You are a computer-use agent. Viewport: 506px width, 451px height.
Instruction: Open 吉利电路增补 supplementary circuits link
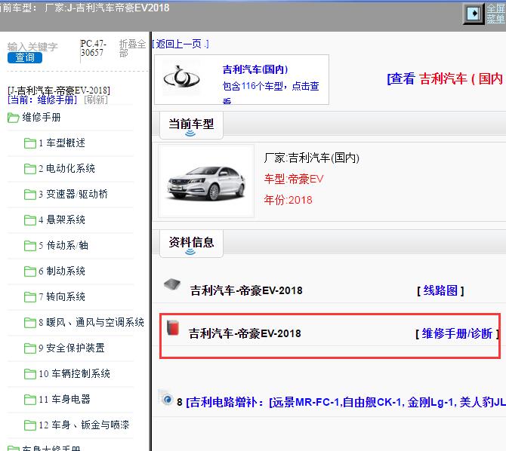(x=346, y=402)
